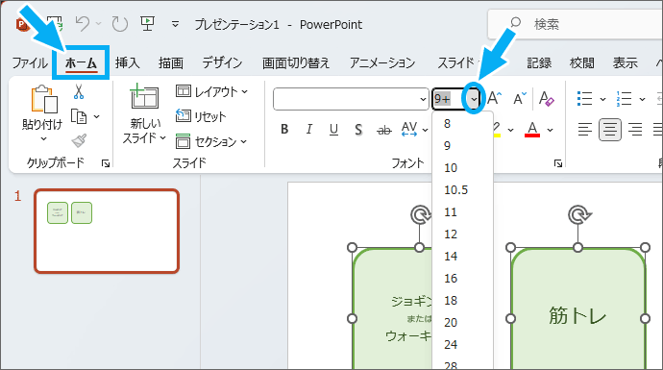Switch to the 画面切り替え (Transitions) tab
The image size is (663, 370).
click(x=296, y=63)
